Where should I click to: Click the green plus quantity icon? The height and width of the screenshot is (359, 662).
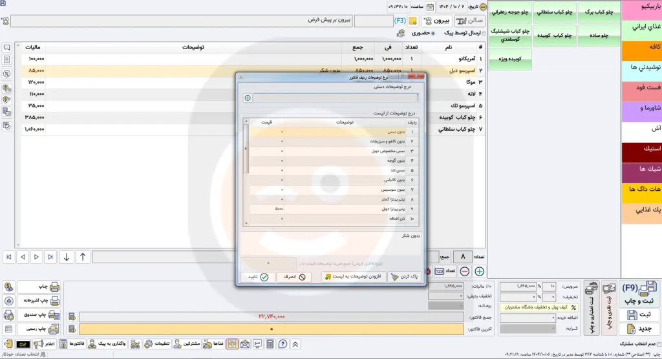(x=479, y=272)
